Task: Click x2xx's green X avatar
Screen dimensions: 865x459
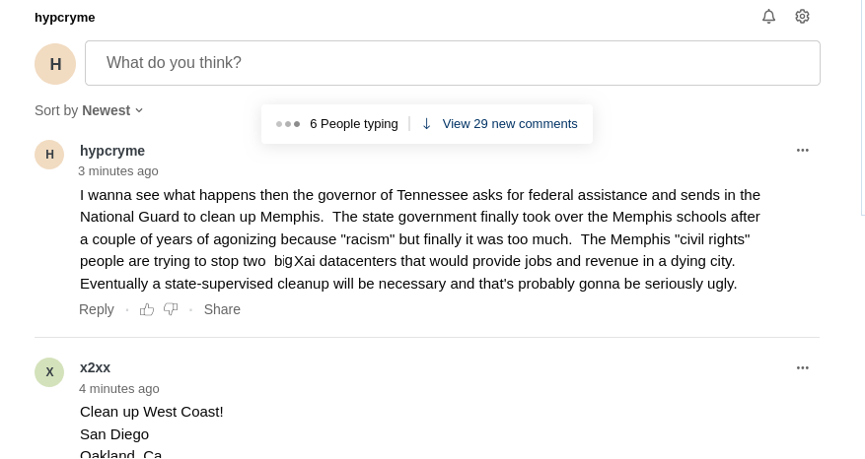Action: click(49, 372)
